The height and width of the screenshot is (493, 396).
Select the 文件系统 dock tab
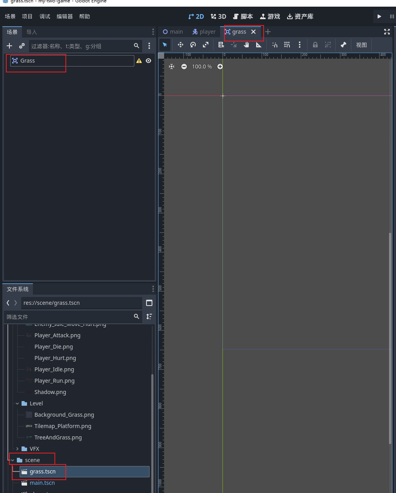[18, 289]
